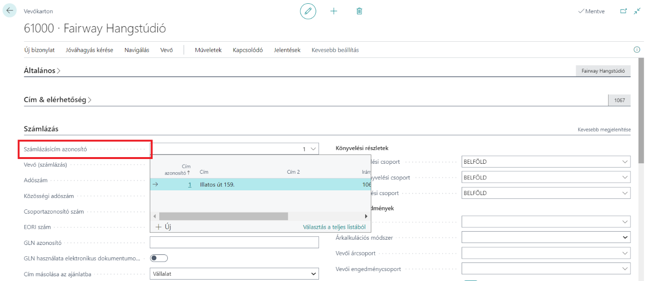The height and width of the screenshot is (281, 658).
Task: Open the Vevő menu
Action: tap(166, 50)
